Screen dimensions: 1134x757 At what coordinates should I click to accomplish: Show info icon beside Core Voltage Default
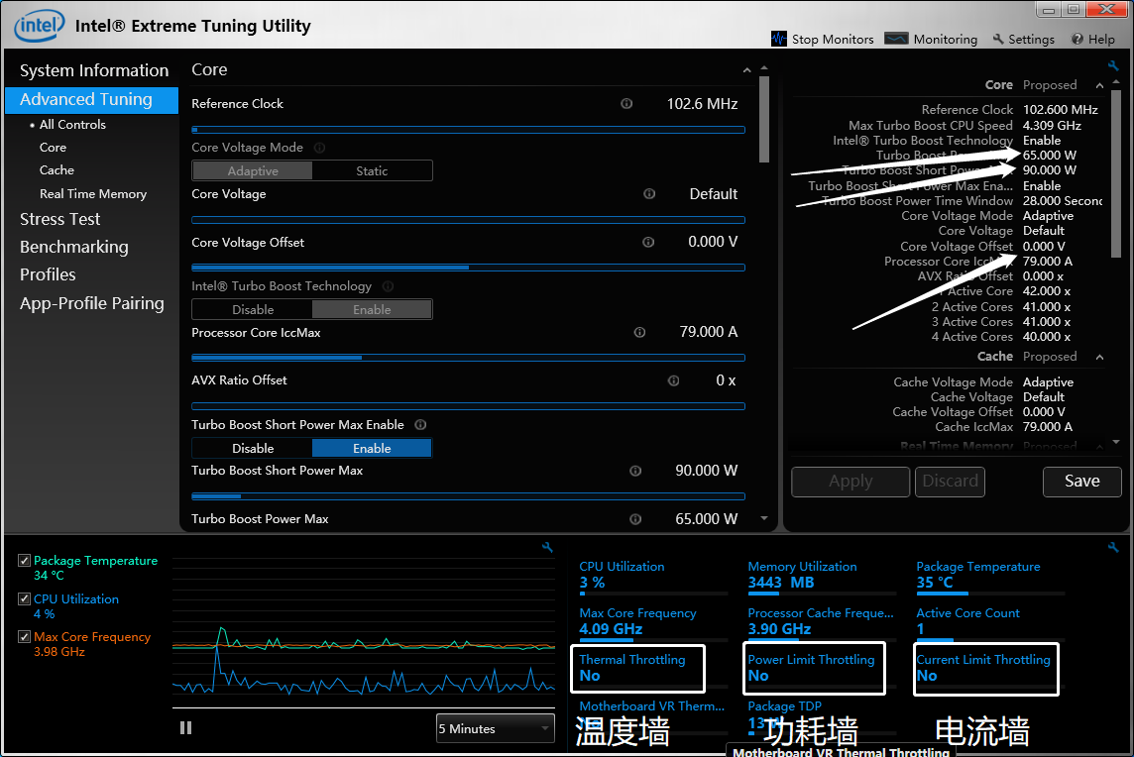tap(649, 194)
